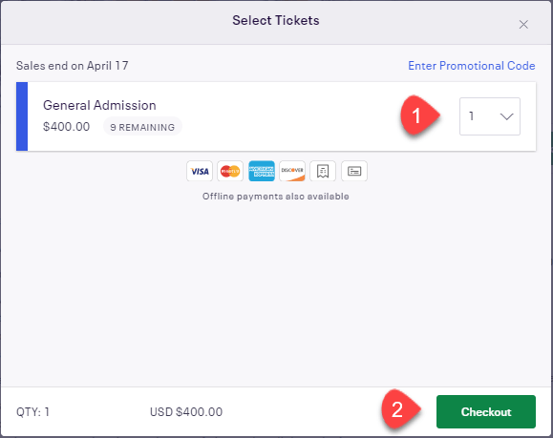Click the $400.00 ticket price
This screenshot has width=553, height=438.
coord(66,127)
